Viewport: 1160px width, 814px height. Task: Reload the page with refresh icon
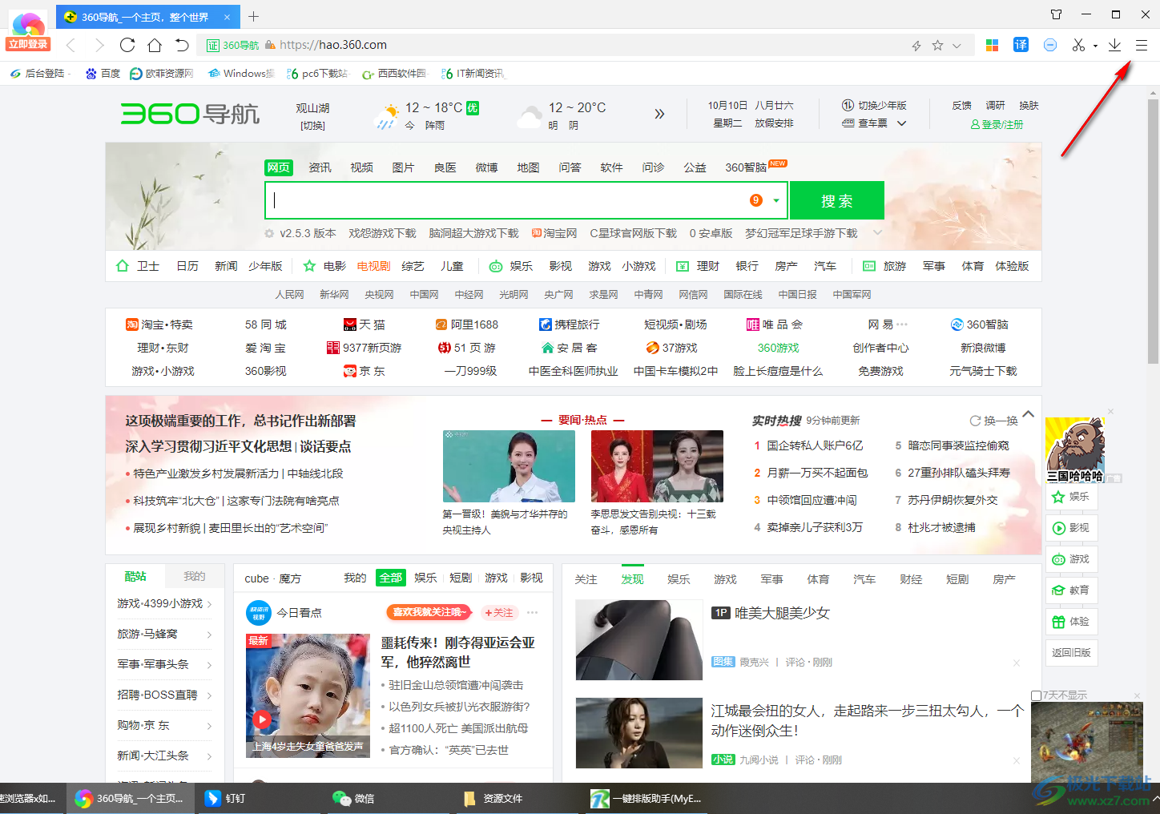pos(127,45)
